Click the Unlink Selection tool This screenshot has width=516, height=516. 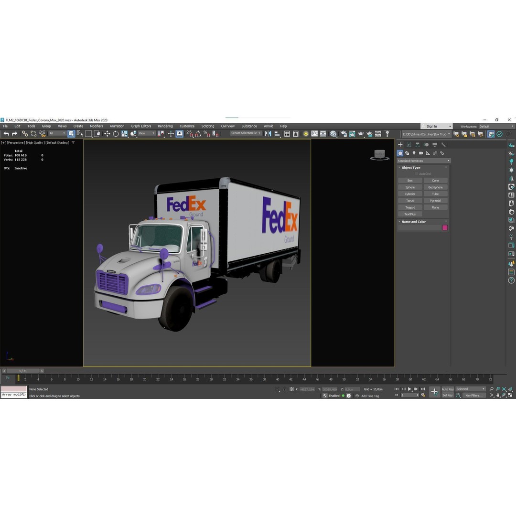(33, 134)
